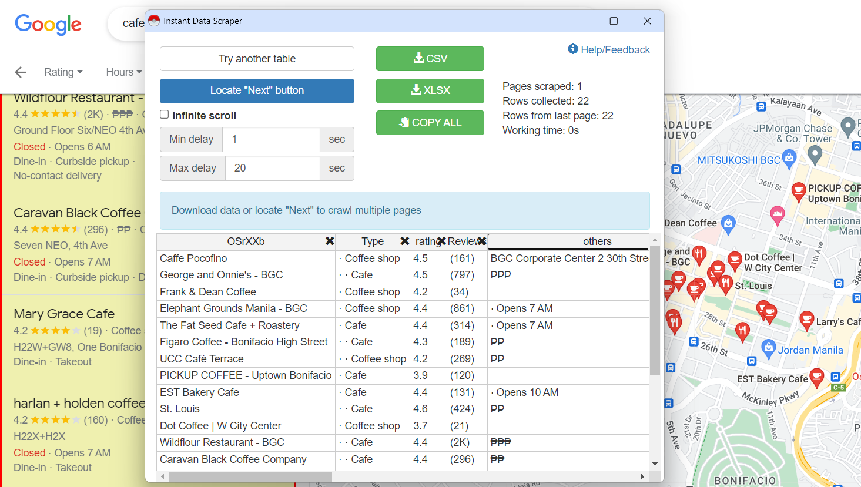Click the PICKUP COFFEE map pin
Image resolution: width=861 pixels, height=487 pixels.
(x=798, y=191)
